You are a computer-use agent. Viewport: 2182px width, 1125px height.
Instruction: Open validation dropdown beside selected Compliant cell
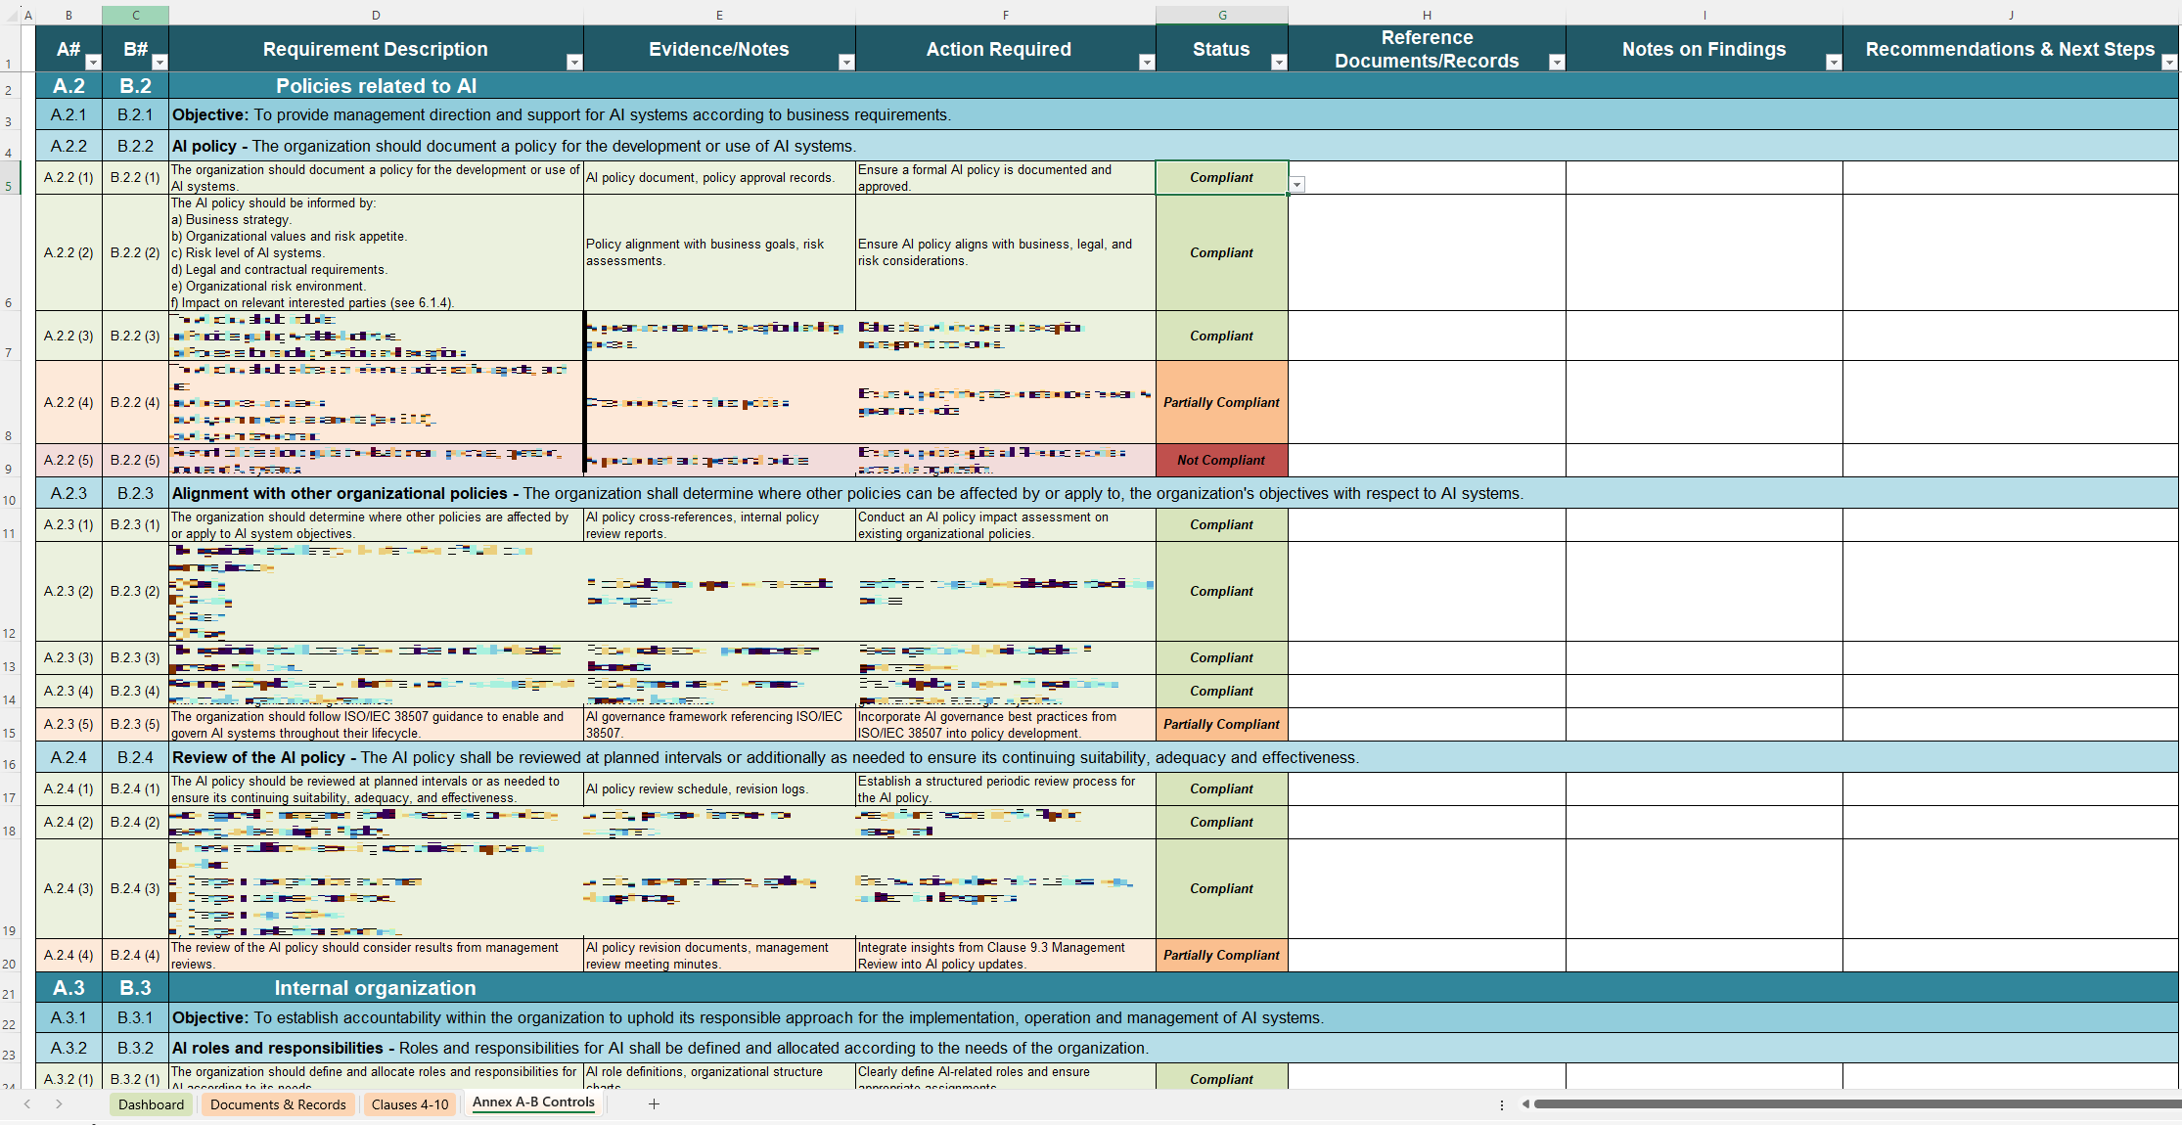[x=1297, y=185]
